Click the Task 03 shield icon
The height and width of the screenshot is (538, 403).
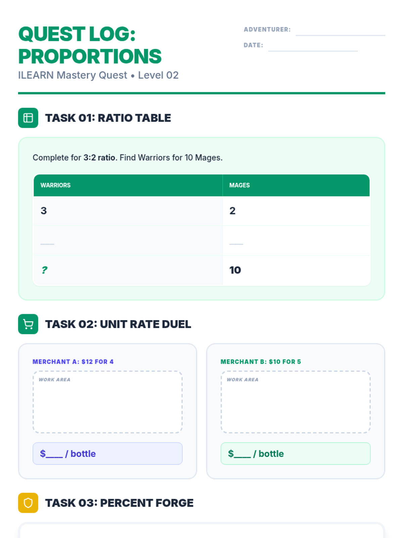click(28, 503)
